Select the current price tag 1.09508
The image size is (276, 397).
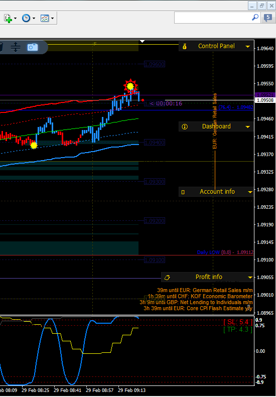point(265,100)
